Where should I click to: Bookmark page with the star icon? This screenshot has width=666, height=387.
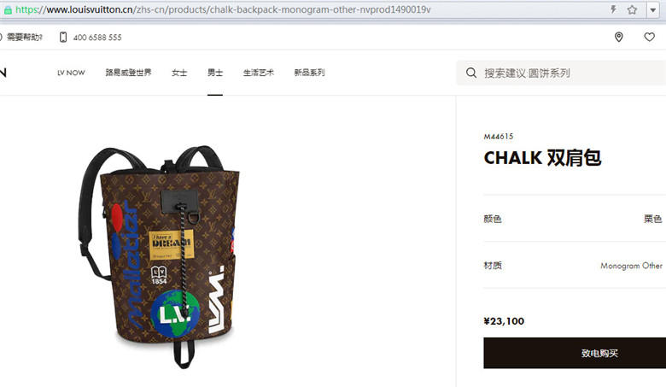pos(632,9)
